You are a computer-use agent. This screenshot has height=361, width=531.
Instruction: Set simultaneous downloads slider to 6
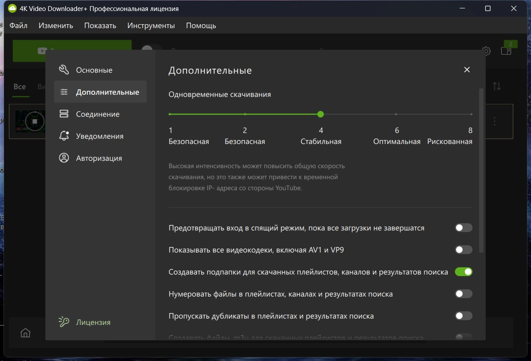click(396, 114)
